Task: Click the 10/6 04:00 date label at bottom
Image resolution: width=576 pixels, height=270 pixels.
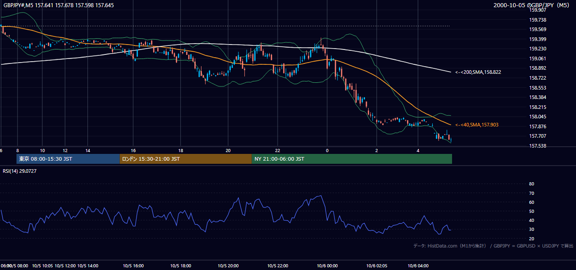Action: pos(418,266)
